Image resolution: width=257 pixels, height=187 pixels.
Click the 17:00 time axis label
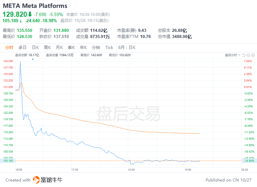click(75, 170)
